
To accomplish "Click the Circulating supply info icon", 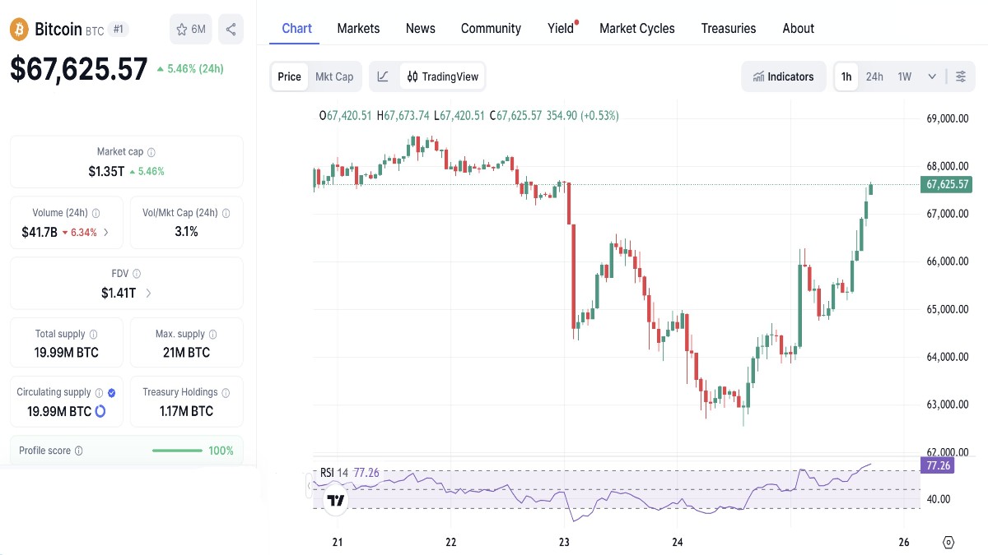I will point(99,393).
